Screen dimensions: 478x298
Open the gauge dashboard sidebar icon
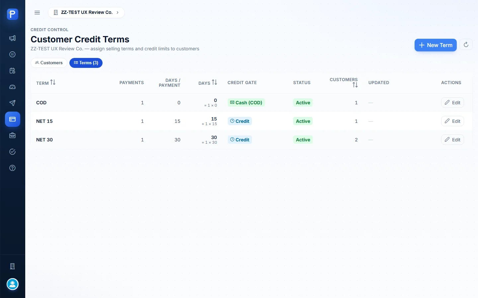click(x=13, y=87)
